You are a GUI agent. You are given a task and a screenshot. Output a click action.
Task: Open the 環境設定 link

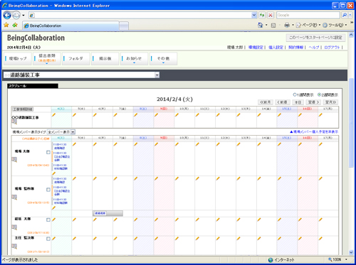256,48
